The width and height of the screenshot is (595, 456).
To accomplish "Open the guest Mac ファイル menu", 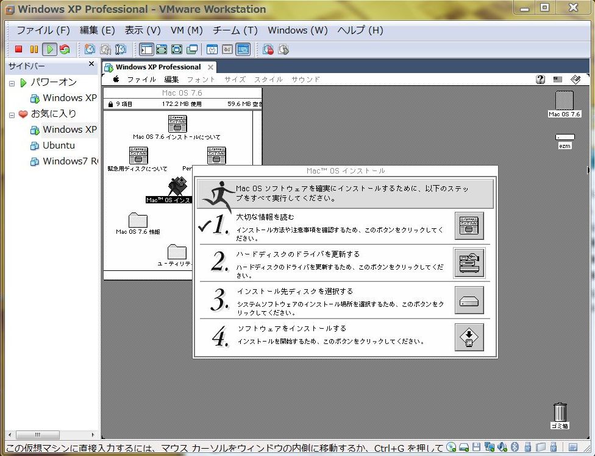I will click(141, 79).
